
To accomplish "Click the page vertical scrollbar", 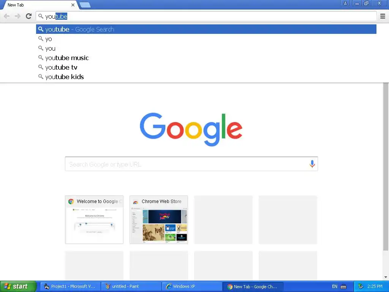I will 386,167.
